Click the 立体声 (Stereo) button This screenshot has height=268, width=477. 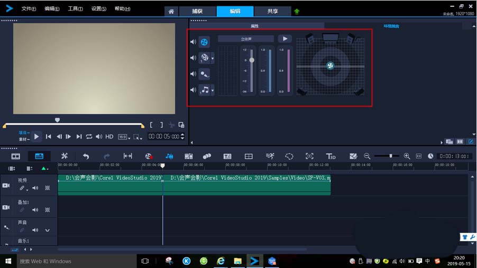pyautogui.click(x=246, y=39)
